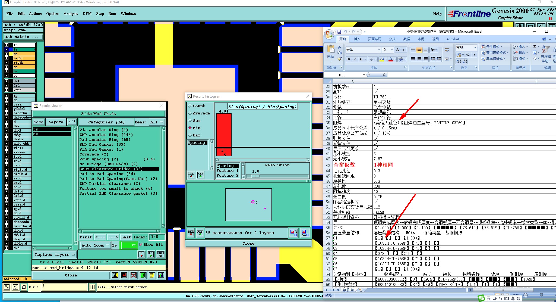The image size is (556, 302).
Task: Toggle the Show All checkbox
Action: [x=141, y=245]
